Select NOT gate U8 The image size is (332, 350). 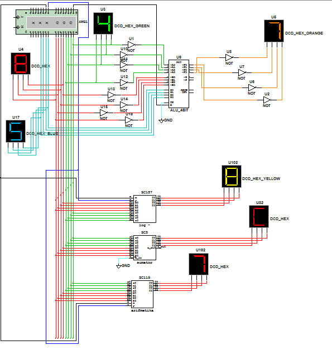pos(229,57)
